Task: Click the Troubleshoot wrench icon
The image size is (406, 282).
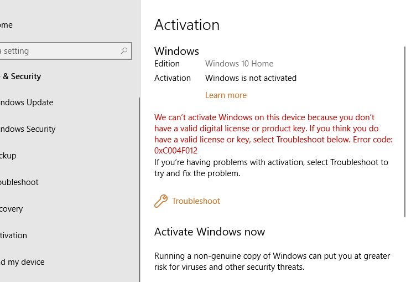Action: [x=161, y=201]
